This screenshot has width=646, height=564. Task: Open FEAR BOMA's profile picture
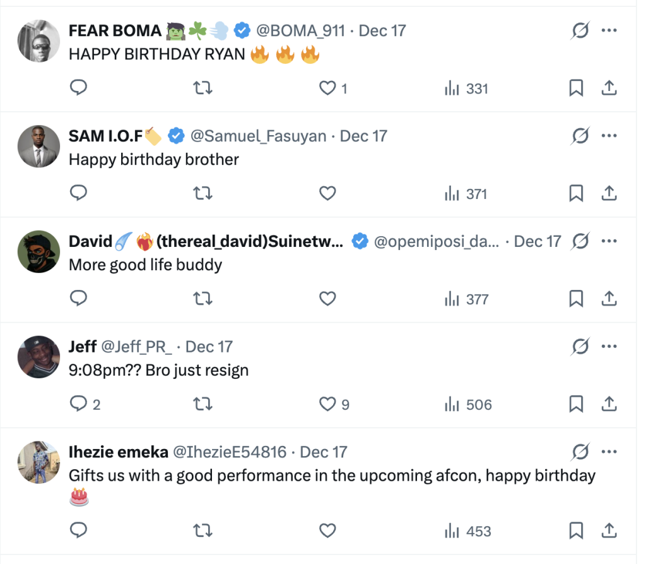click(x=38, y=40)
